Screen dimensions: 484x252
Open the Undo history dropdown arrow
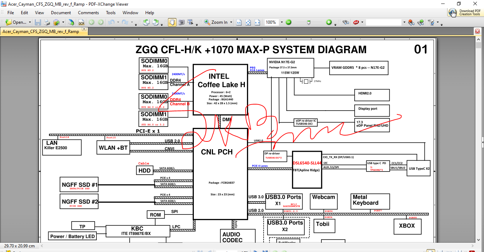point(117,22)
